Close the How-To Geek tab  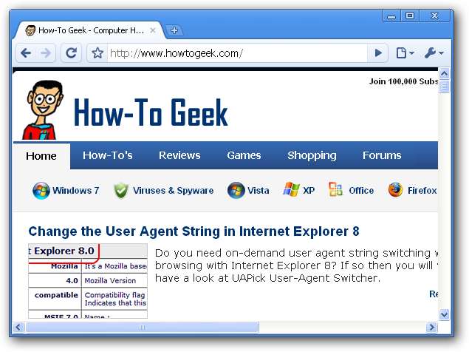click(x=153, y=30)
